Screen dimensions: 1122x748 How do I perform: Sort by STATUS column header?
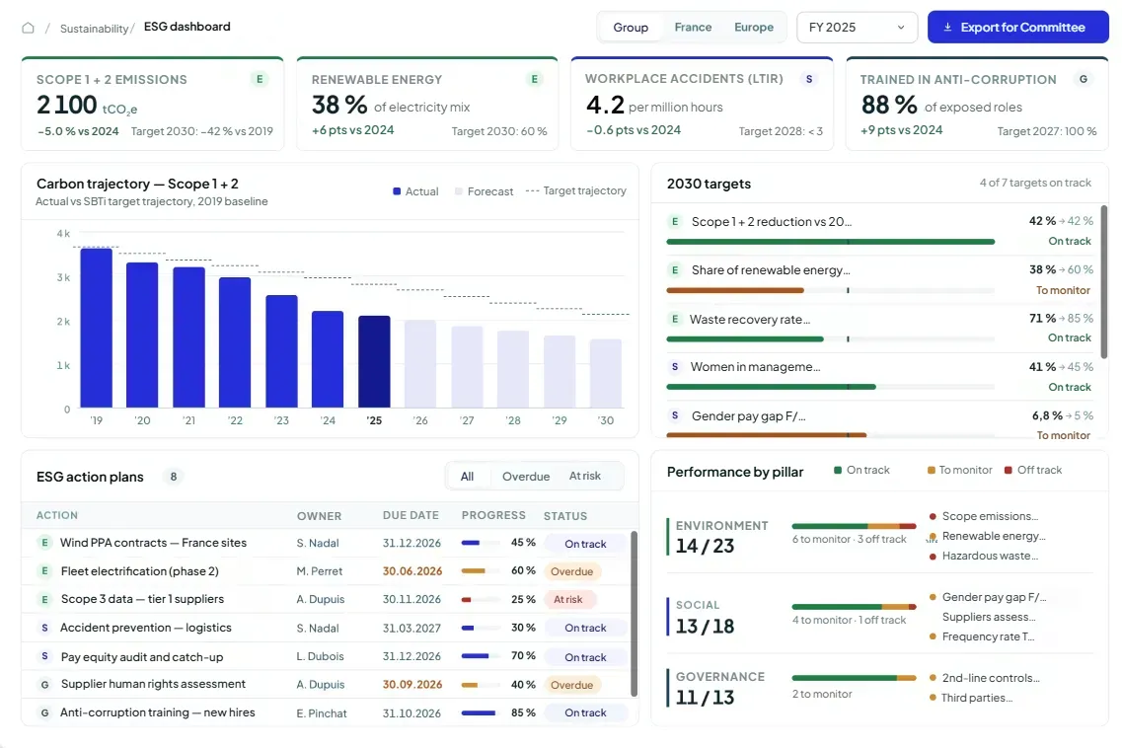click(x=565, y=516)
